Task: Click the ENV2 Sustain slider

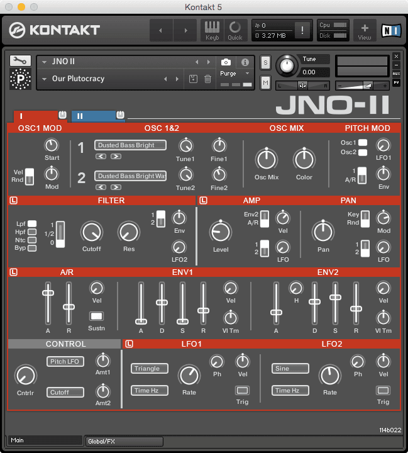Action: pyautogui.click(x=335, y=303)
